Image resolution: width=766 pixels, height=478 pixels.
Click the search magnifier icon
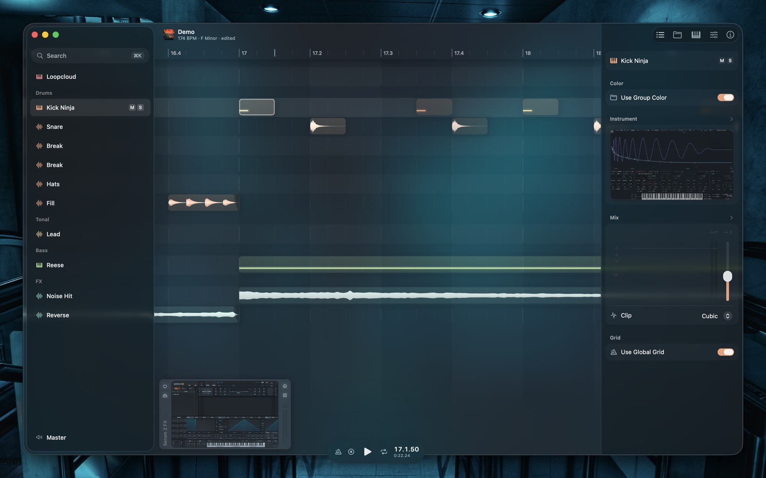[x=40, y=56]
